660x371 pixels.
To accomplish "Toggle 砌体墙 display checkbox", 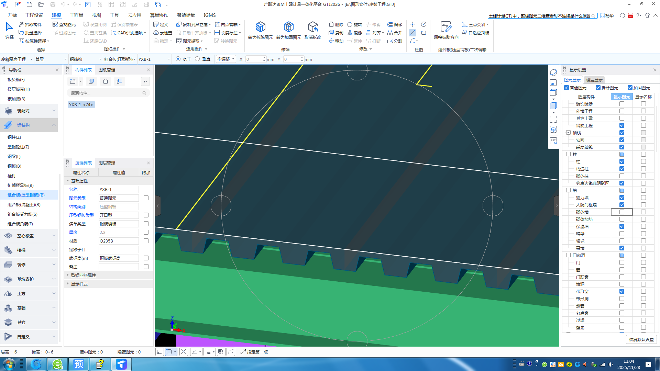I will pos(621,212).
